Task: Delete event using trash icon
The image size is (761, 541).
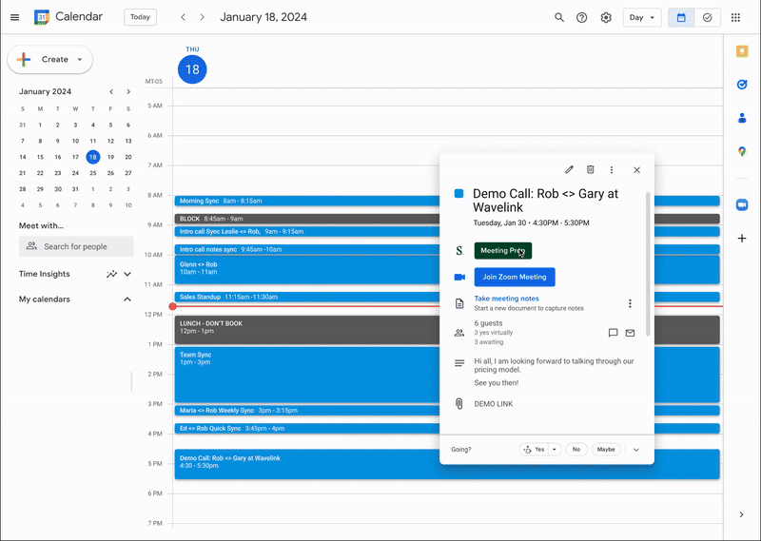Action: pyautogui.click(x=590, y=170)
